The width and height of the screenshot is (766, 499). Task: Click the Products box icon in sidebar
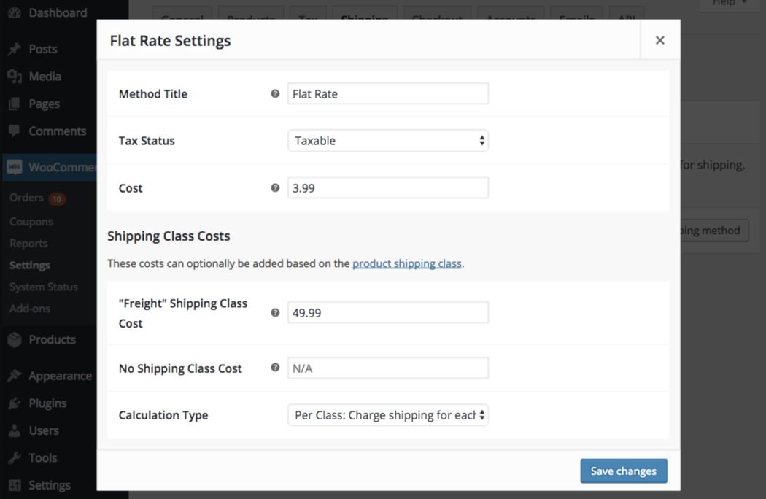14,340
